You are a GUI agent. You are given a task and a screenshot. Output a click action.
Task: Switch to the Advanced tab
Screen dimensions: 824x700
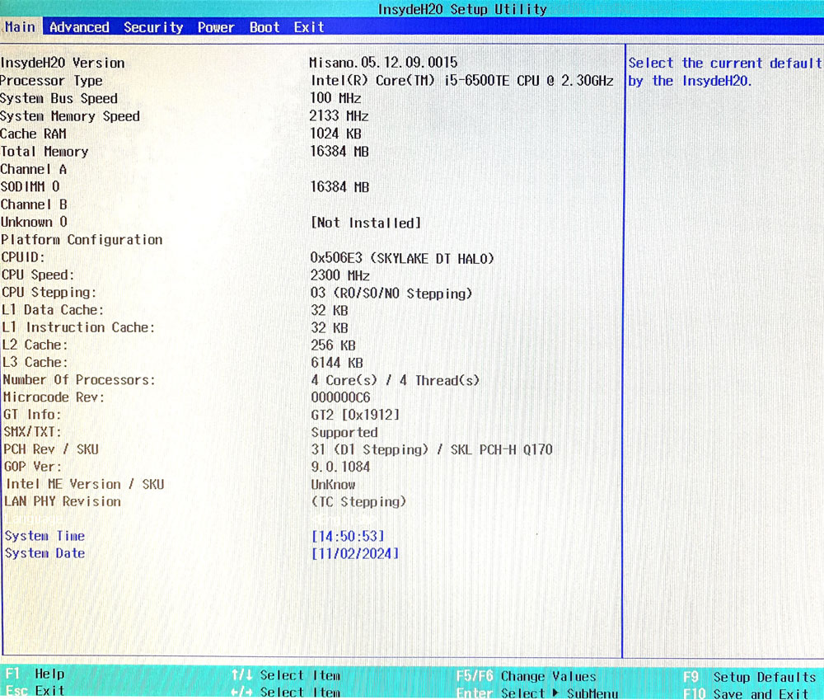click(79, 27)
